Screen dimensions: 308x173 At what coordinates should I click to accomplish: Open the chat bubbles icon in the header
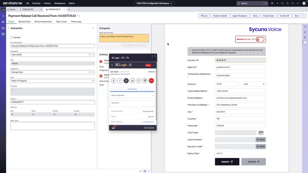282,3
